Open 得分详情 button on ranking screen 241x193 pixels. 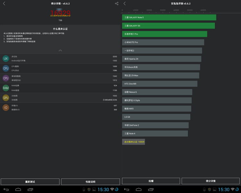tap(210, 181)
